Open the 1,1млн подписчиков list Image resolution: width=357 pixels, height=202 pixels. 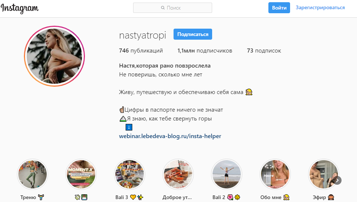205,51
